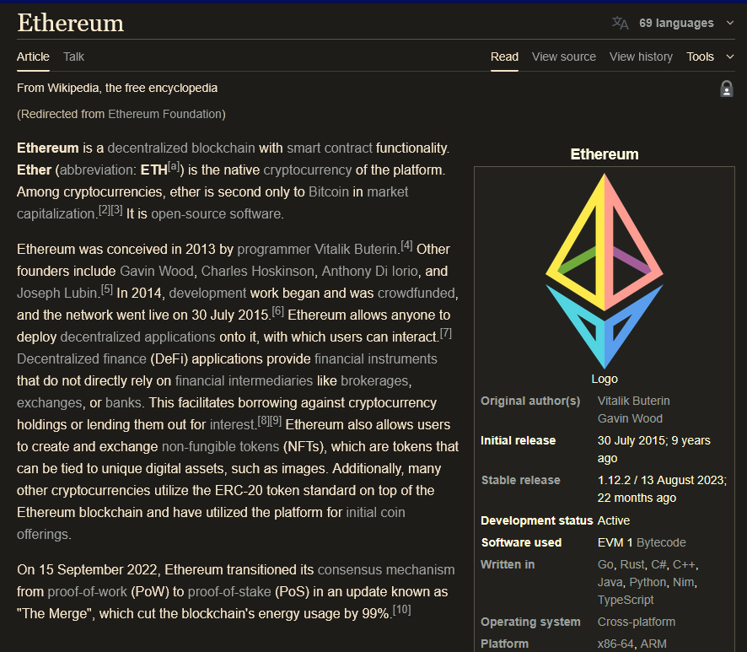Image resolution: width=747 pixels, height=652 pixels.
Task: Open the Bytecode link in the infobox
Action: click(x=661, y=542)
